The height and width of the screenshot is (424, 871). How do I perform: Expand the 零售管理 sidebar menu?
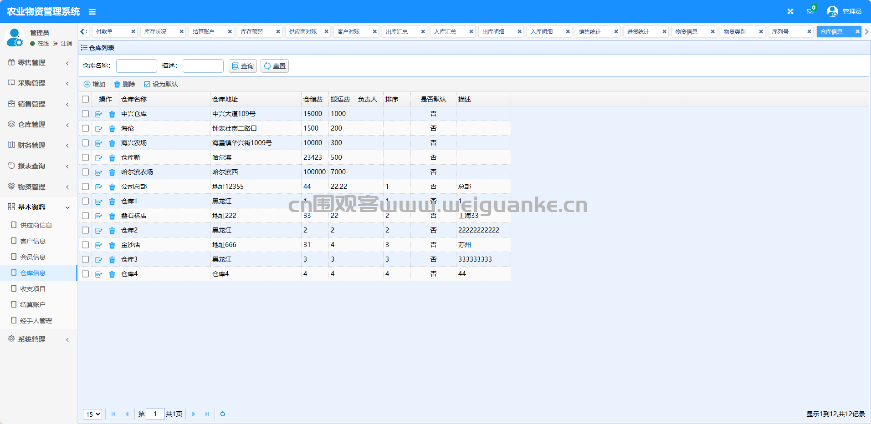tap(39, 63)
